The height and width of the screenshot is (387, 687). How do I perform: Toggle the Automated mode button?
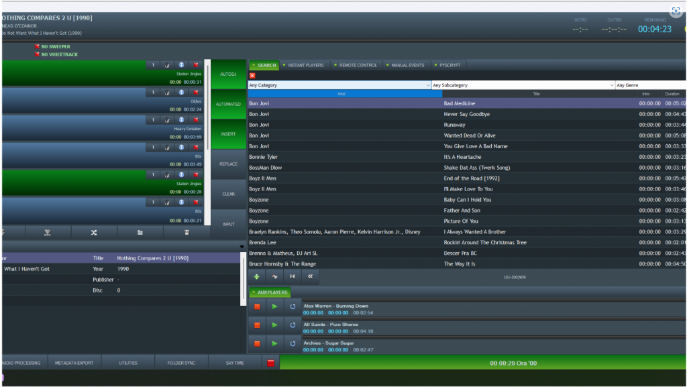point(228,104)
